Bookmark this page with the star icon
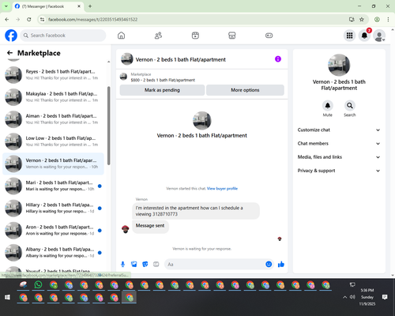The width and height of the screenshot is (395, 316). (362, 19)
